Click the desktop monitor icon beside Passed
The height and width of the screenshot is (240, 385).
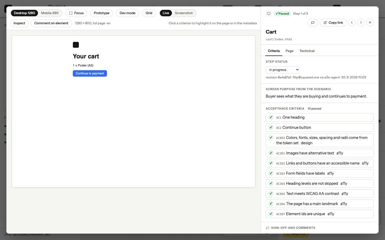[x=269, y=14]
